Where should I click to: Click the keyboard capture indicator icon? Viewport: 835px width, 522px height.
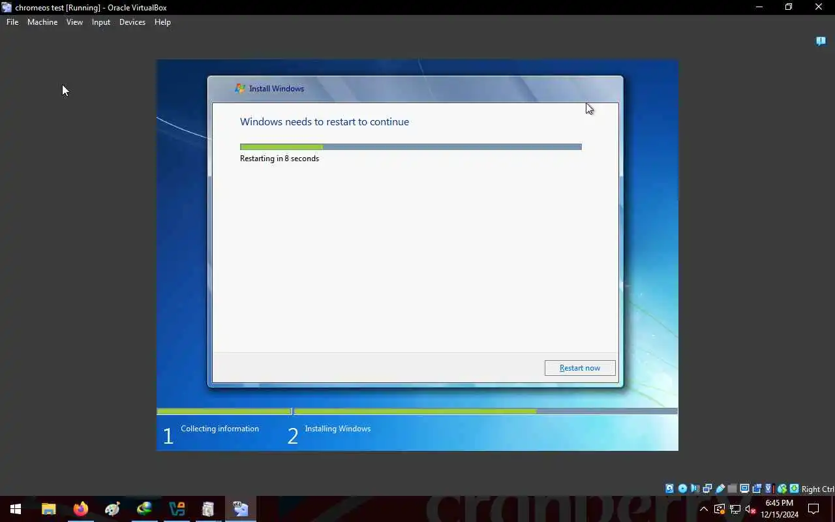[795, 489]
